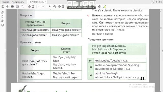Click 'on Monday, Tuesday' row text
The height and width of the screenshot is (92, 163).
click(111, 61)
